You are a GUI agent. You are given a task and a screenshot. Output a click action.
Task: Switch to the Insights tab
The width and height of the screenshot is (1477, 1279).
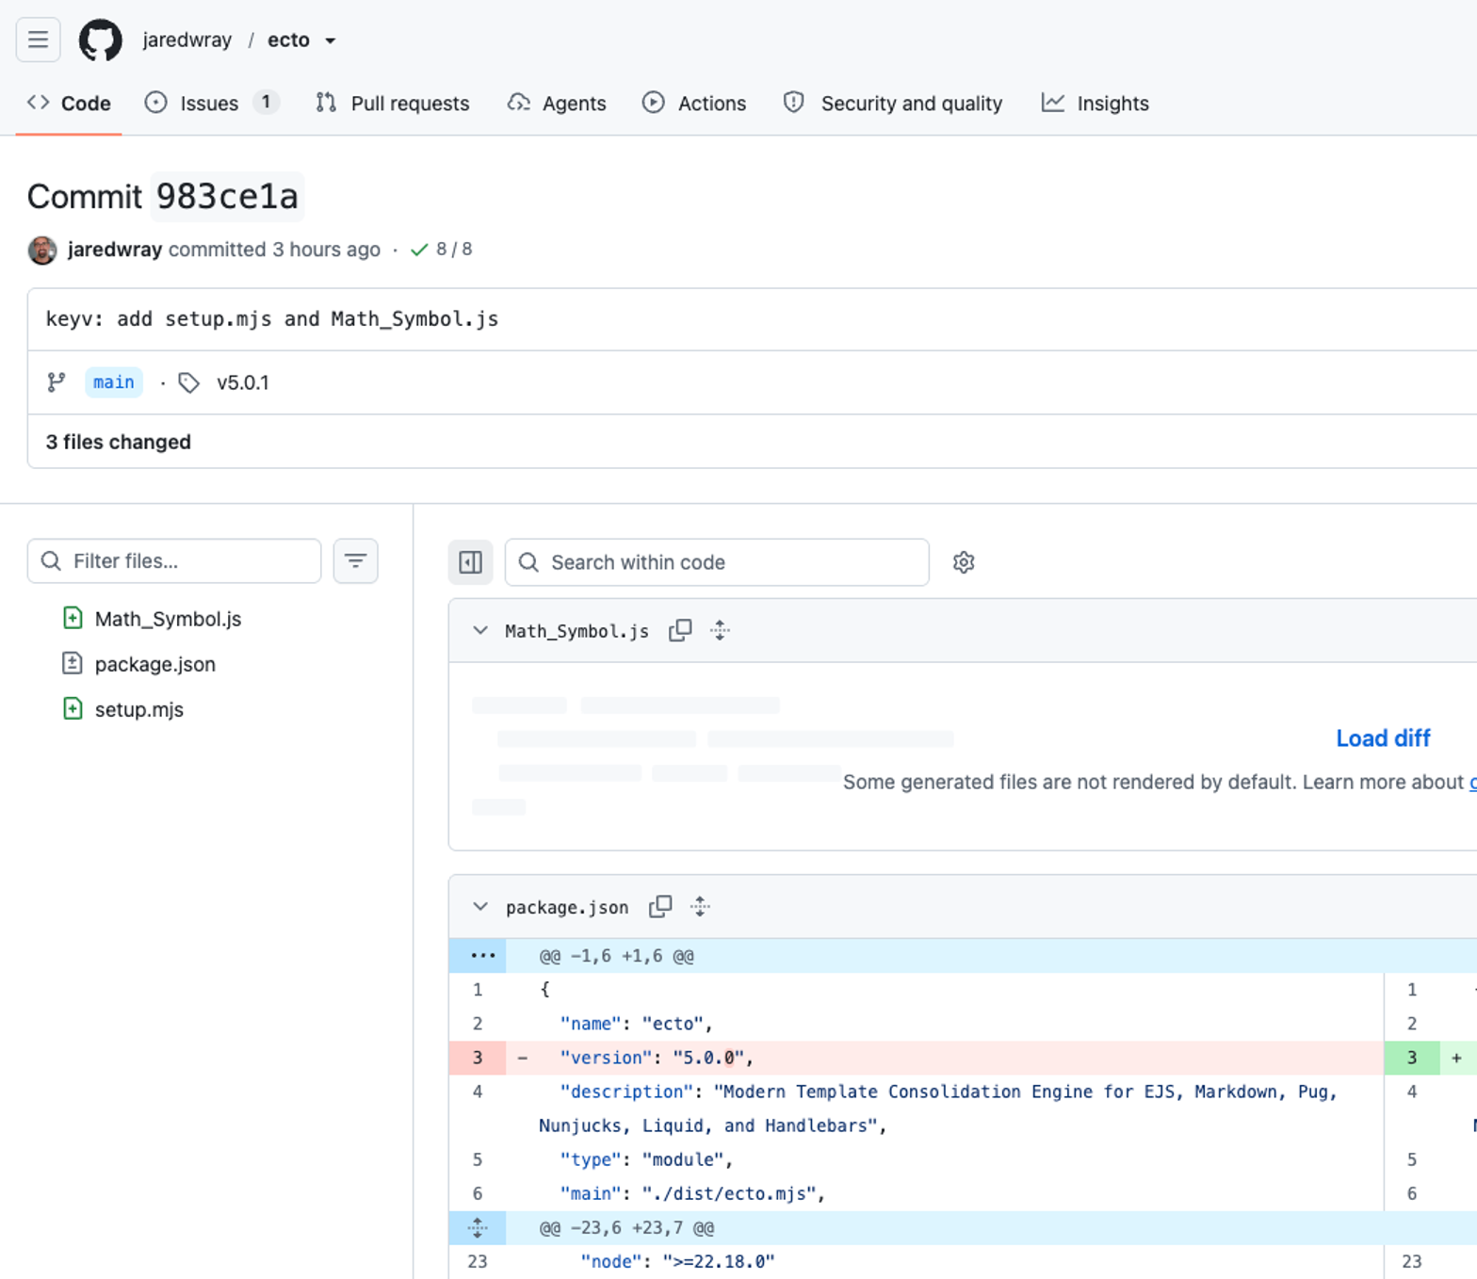[1095, 104]
